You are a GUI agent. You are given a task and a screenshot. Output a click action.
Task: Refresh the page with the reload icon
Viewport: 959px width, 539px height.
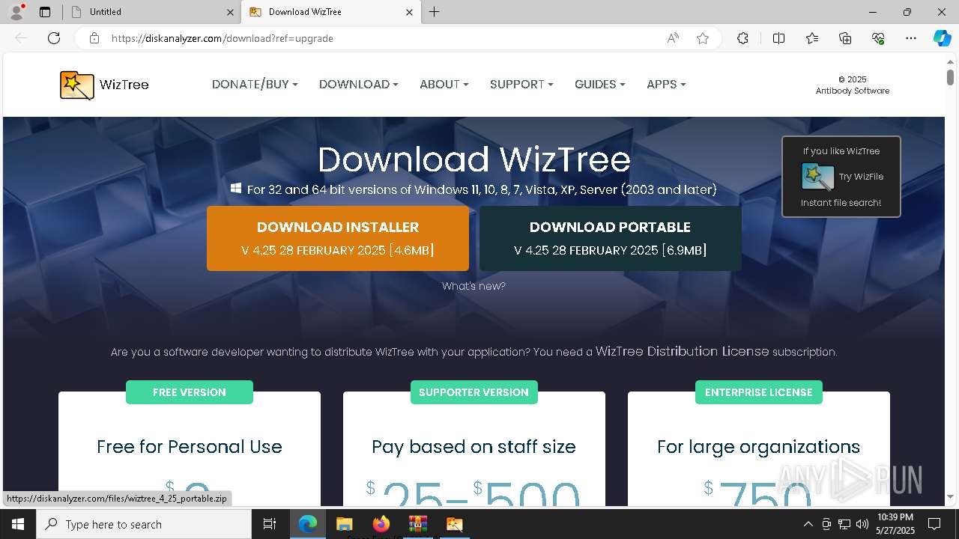pos(54,38)
